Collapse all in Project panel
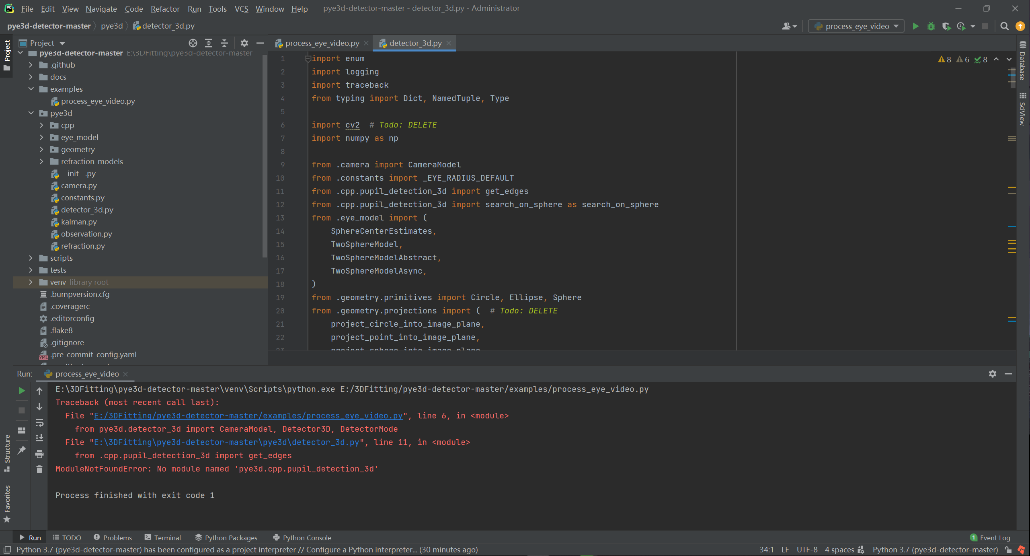This screenshot has height=556, width=1030. coord(224,43)
